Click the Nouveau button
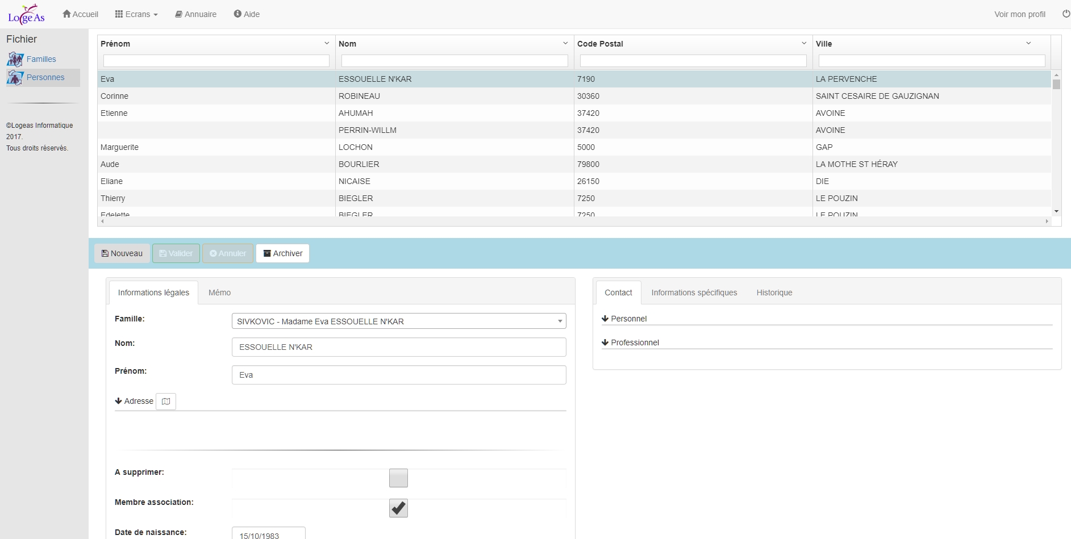 (x=122, y=253)
